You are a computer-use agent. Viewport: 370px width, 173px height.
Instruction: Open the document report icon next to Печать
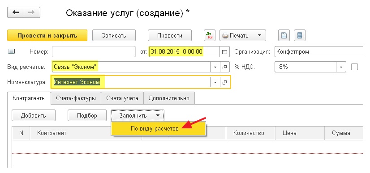(x=284, y=36)
